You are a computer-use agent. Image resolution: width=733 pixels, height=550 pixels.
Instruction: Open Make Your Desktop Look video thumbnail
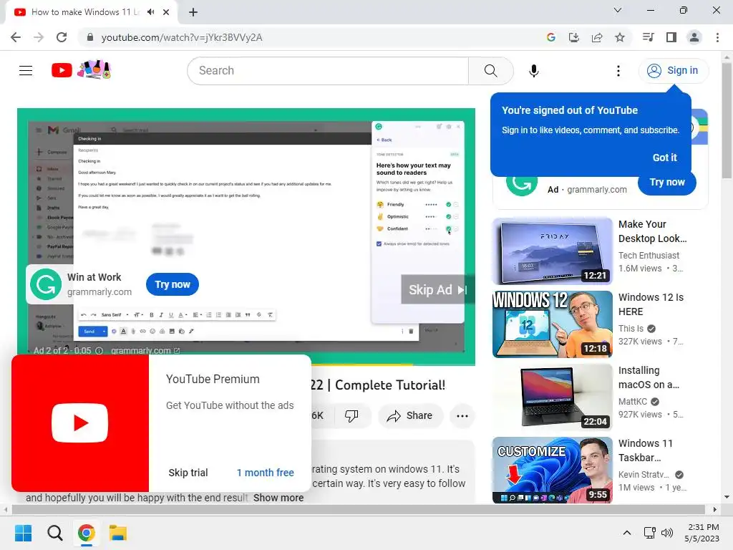pyautogui.click(x=552, y=251)
